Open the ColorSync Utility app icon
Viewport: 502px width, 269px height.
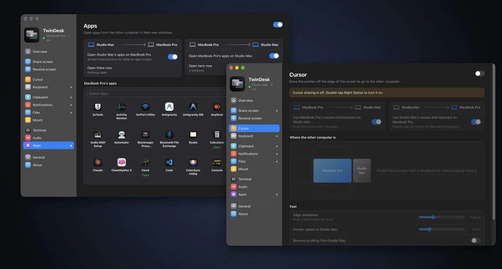[193, 162]
